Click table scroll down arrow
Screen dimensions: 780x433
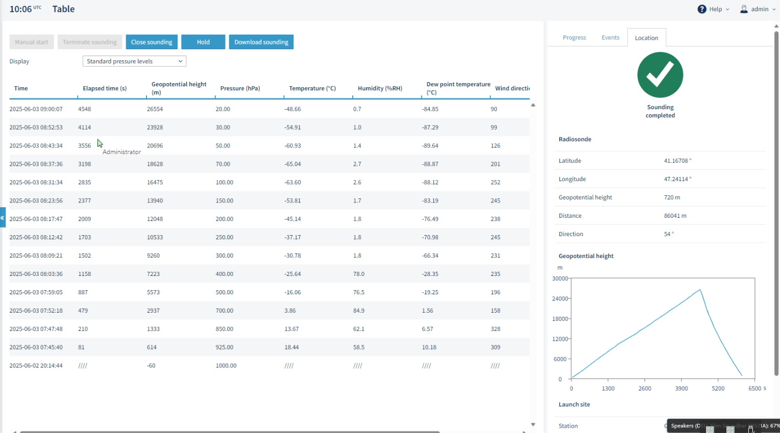point(533,424)
